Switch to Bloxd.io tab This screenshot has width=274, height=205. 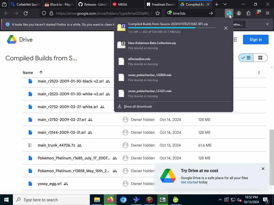coord(60,4)
